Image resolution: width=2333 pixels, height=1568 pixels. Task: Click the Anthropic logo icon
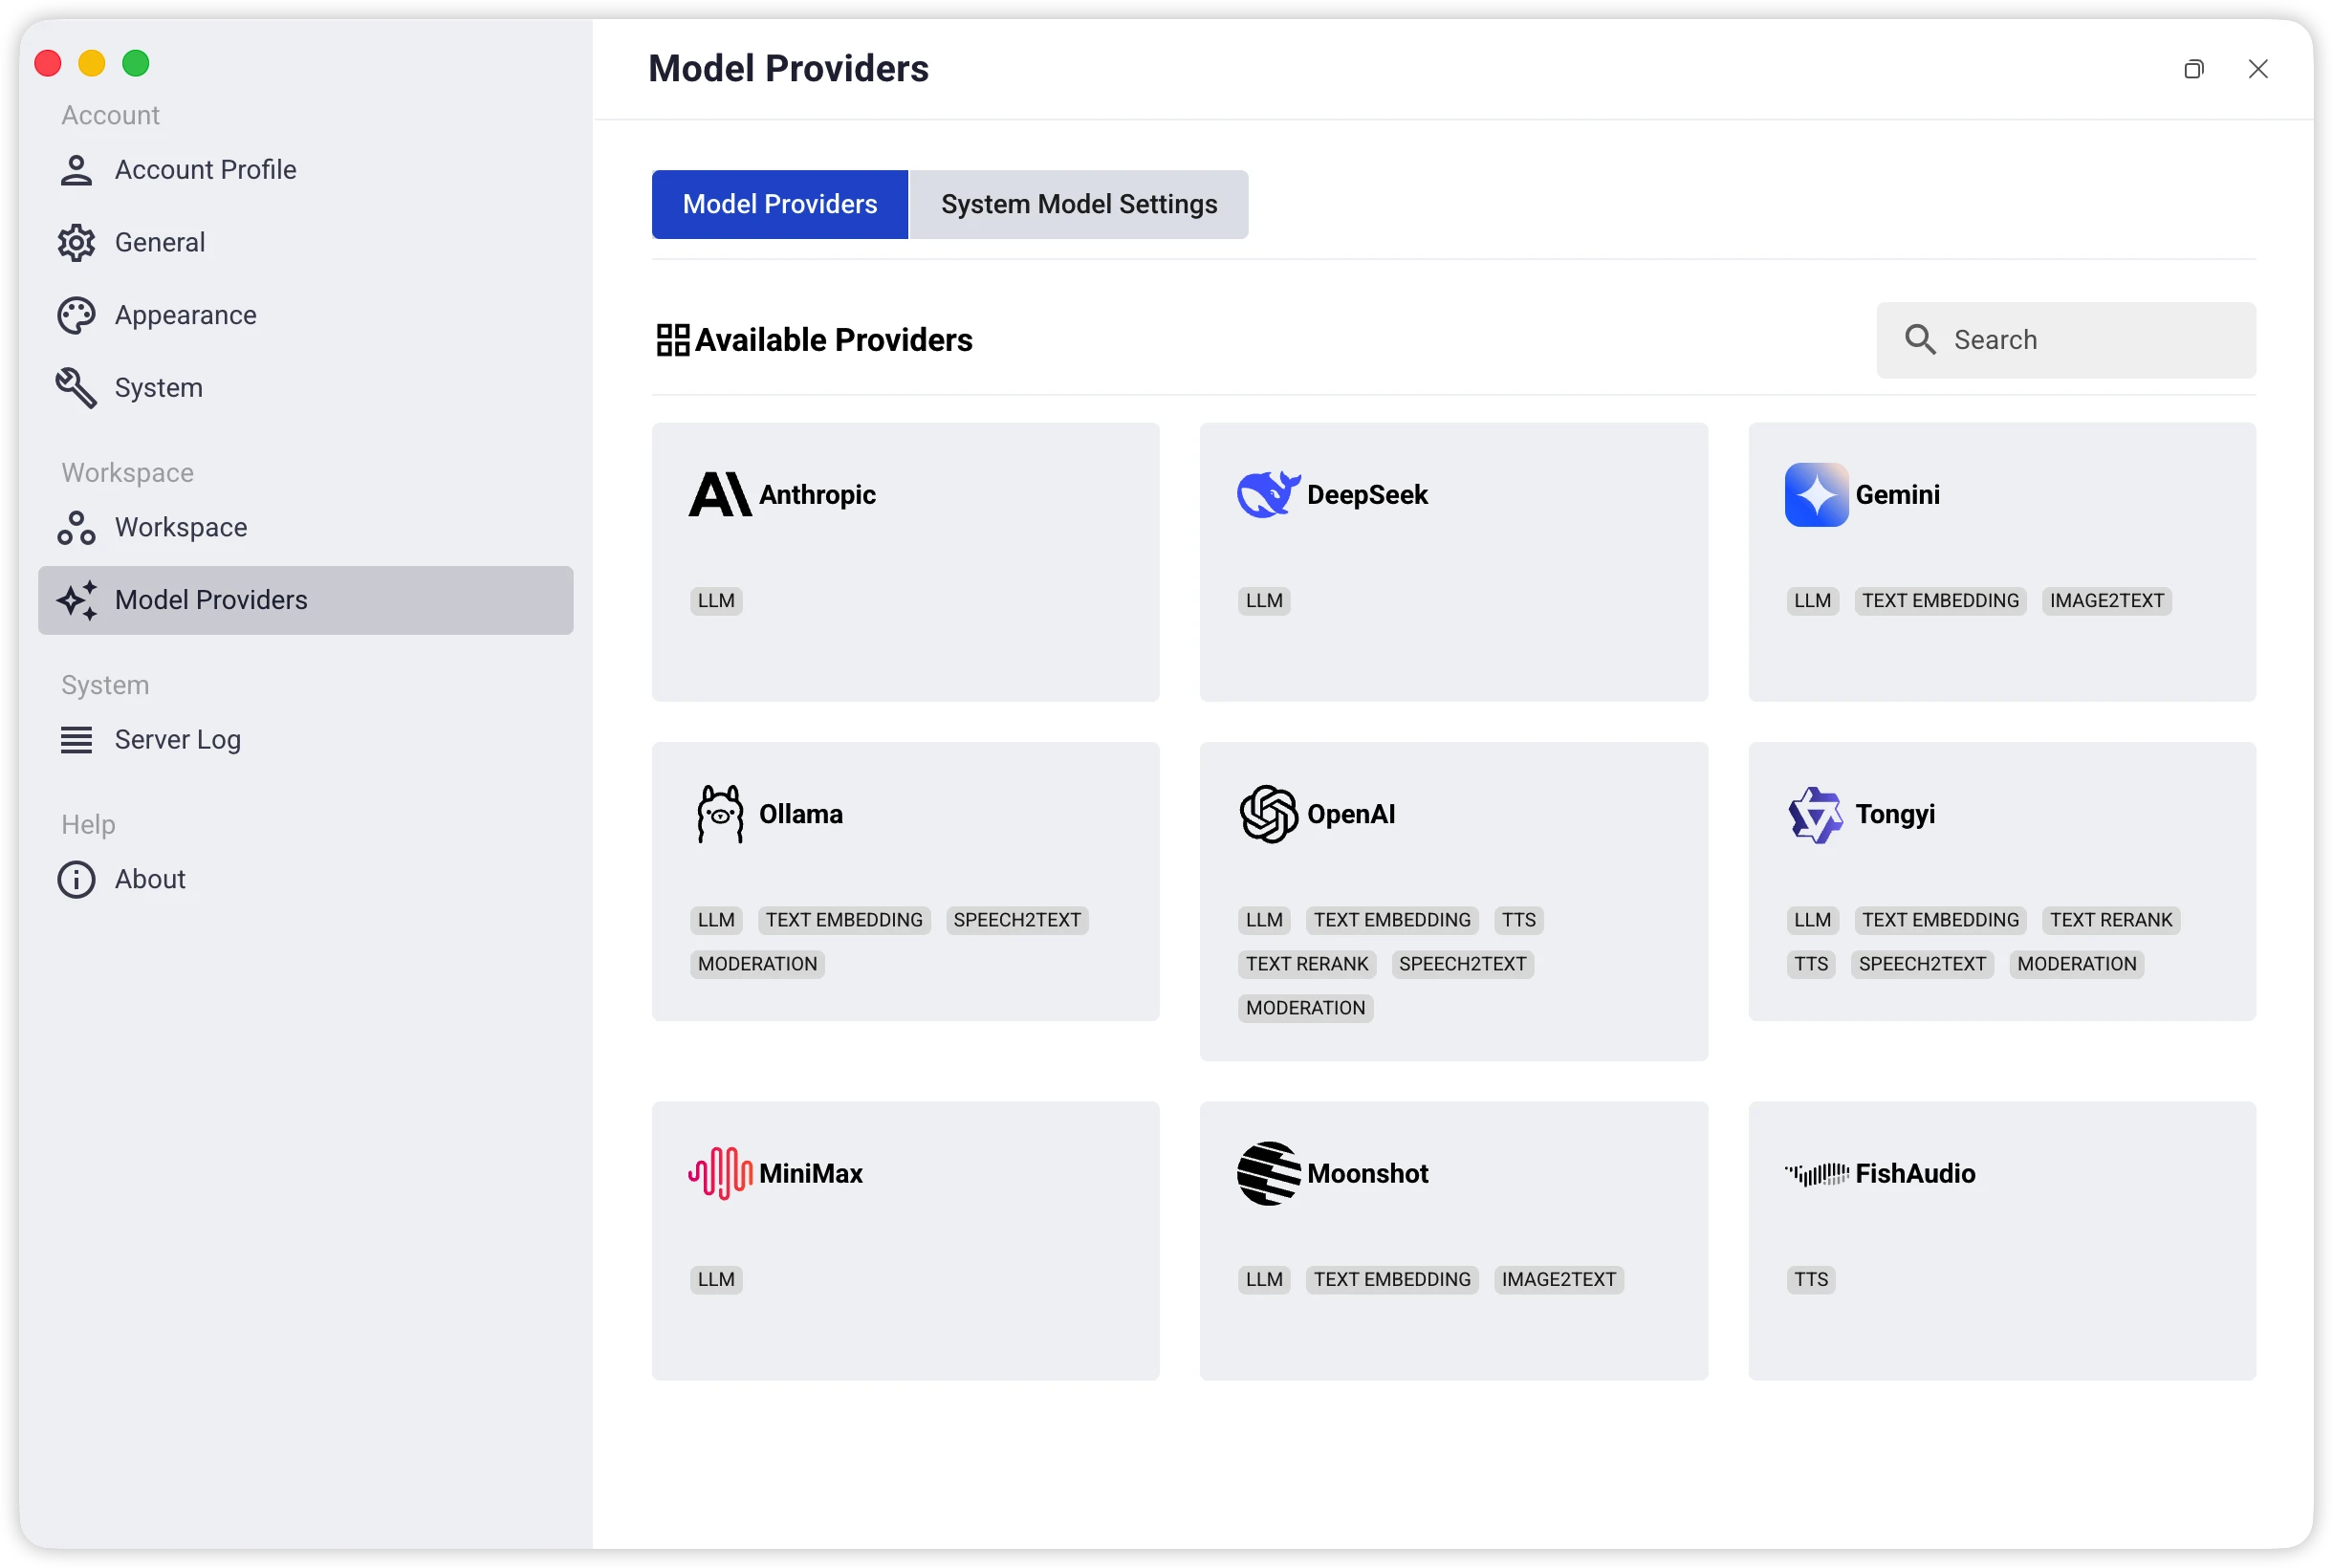[x=720, y=495]
